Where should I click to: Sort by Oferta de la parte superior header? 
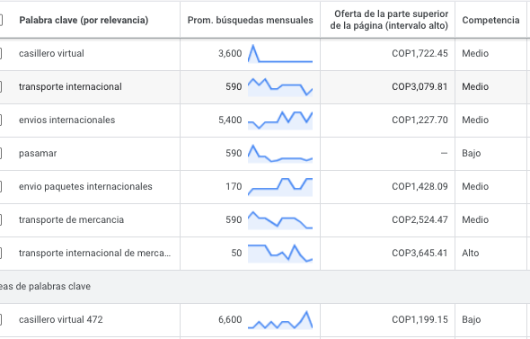click(x=389, y=20)
